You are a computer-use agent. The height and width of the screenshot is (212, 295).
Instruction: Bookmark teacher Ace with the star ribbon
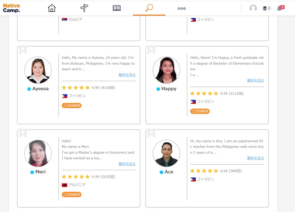(x=152, y=133)
